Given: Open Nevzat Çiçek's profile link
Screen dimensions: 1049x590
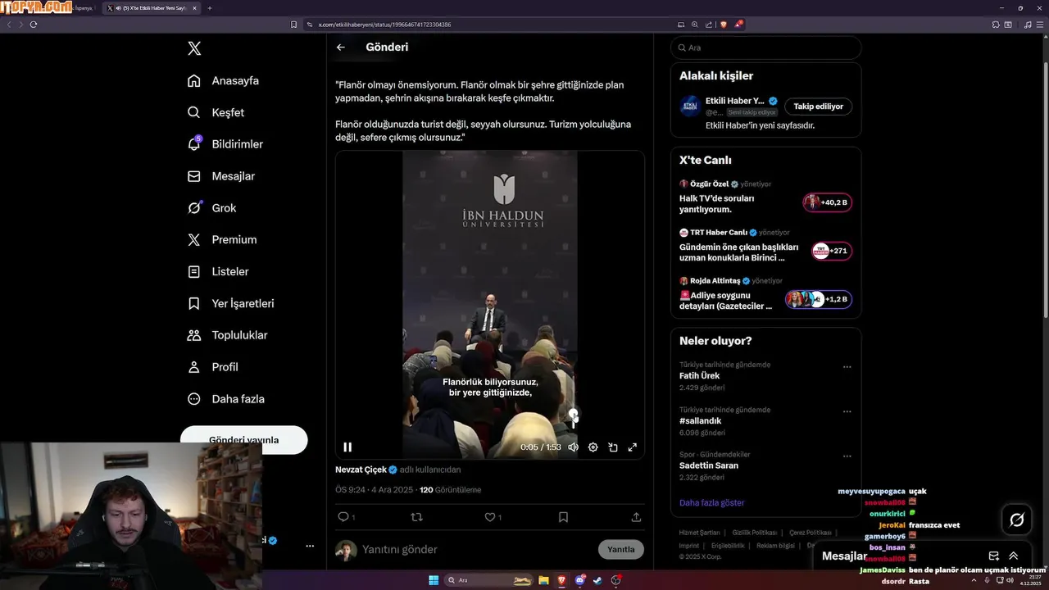Looking at the screenshot, I should (361, 470).
